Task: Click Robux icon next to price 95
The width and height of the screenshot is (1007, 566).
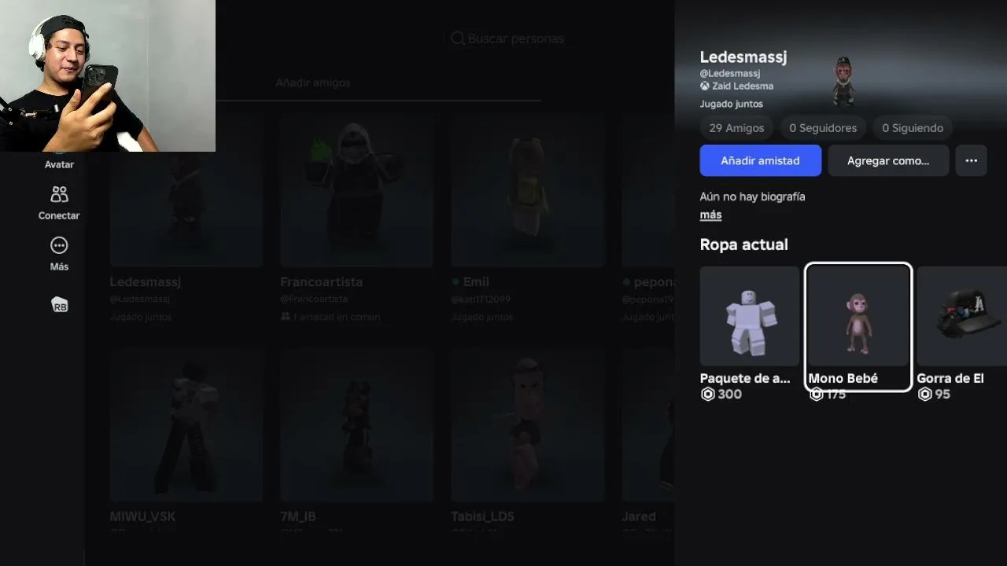Action: (924, 394)
